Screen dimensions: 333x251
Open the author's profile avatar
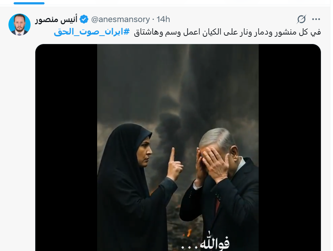20,24
